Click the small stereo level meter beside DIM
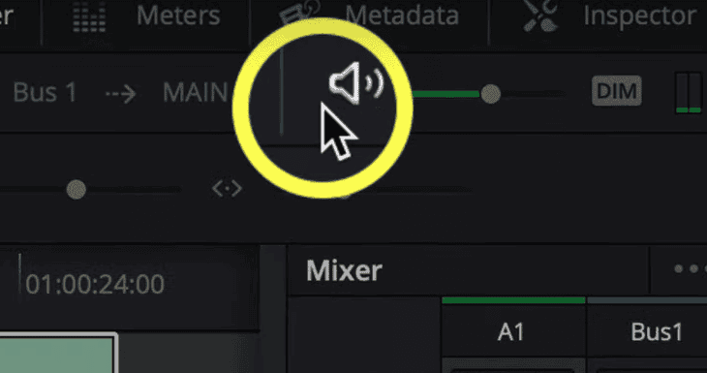Image resolution: width=707 pixels, height=373 pixels. point(689,93)
